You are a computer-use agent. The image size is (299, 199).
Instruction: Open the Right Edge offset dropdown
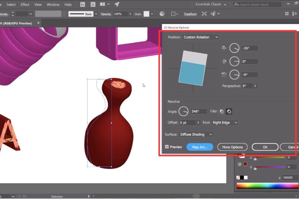click(225, 122)
